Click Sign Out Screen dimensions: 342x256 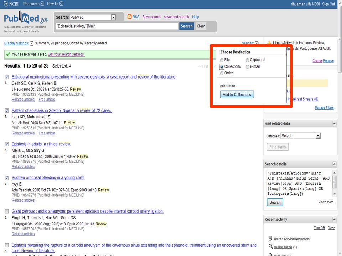[x=328, y=4]
